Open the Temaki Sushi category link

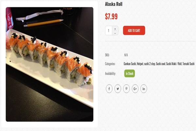tap(188, 64)
